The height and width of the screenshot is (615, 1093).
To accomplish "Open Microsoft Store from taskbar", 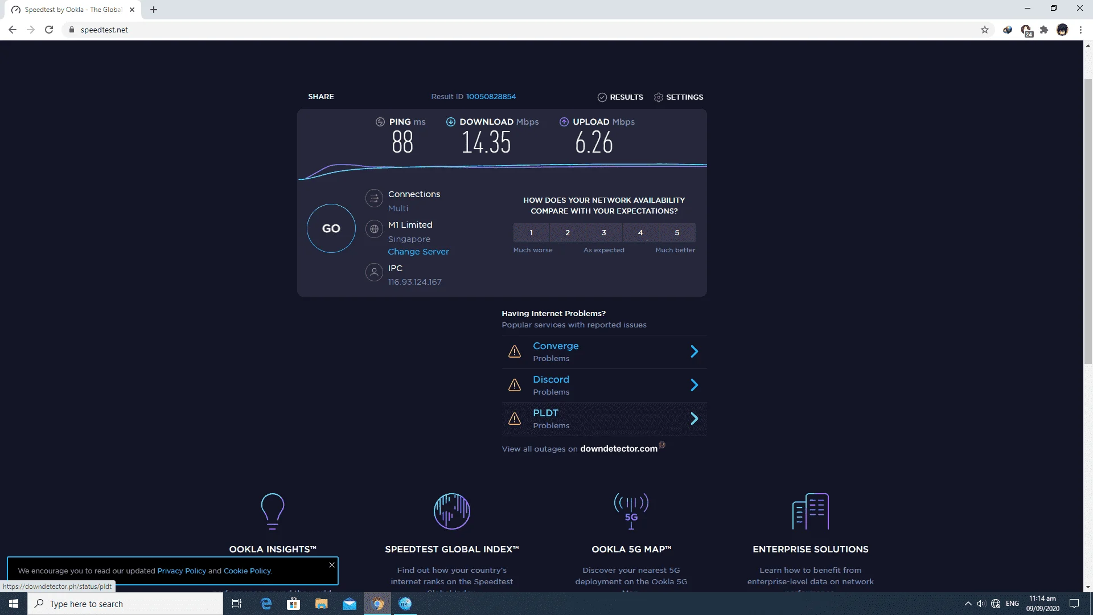I will [294, 604].
